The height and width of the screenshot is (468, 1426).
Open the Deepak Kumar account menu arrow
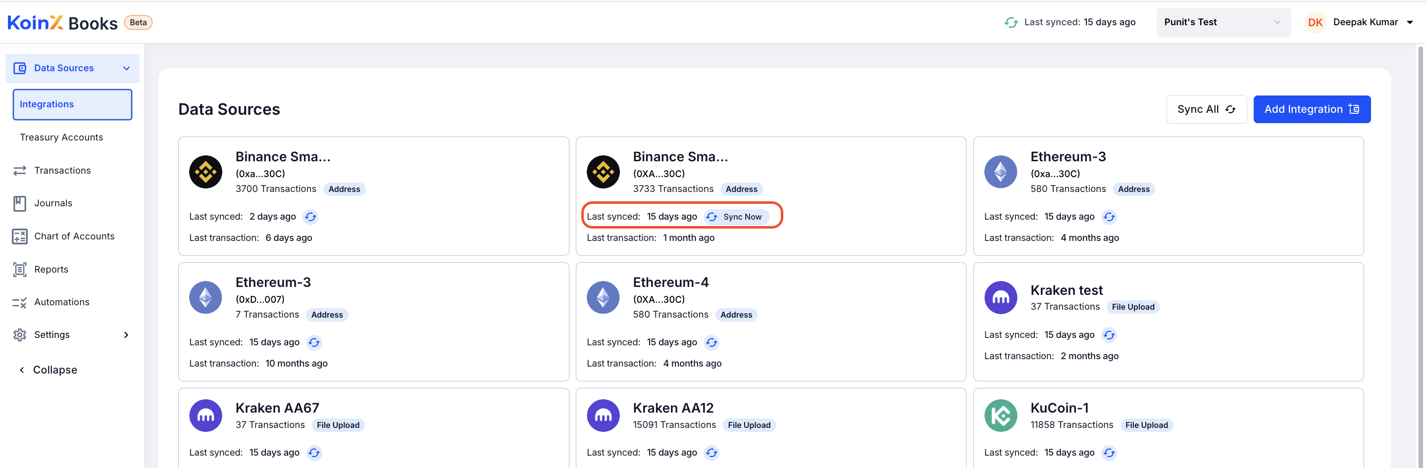1409,22
